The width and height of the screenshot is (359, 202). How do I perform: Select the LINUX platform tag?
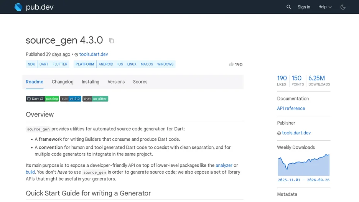tap(132, 64)
